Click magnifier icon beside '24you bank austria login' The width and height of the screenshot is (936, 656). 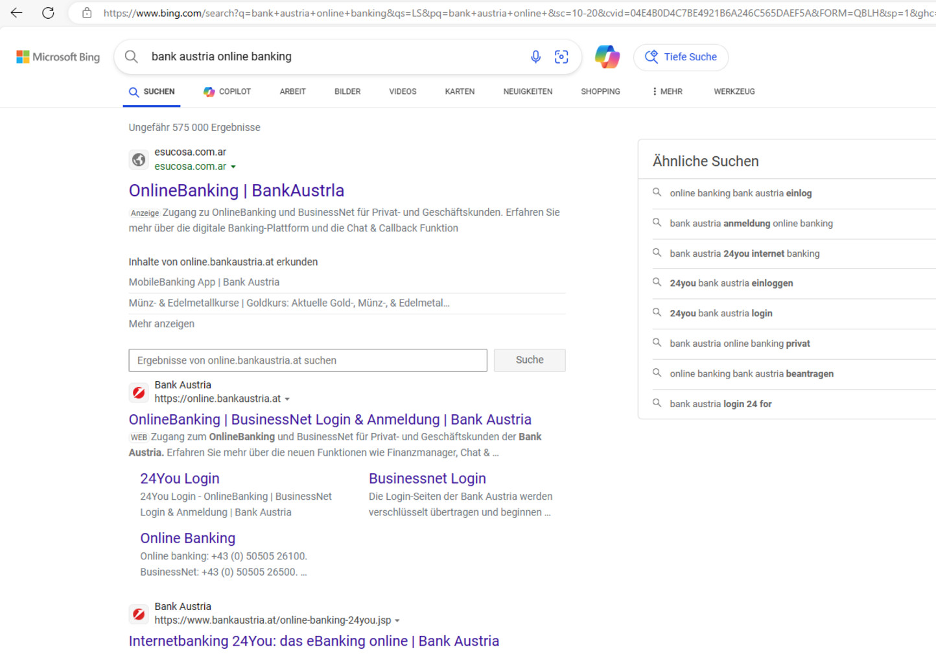(657, 312)
